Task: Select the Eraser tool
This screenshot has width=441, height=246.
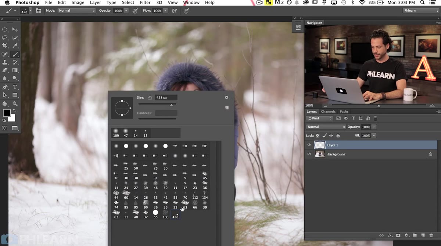Action: point(5,70)
